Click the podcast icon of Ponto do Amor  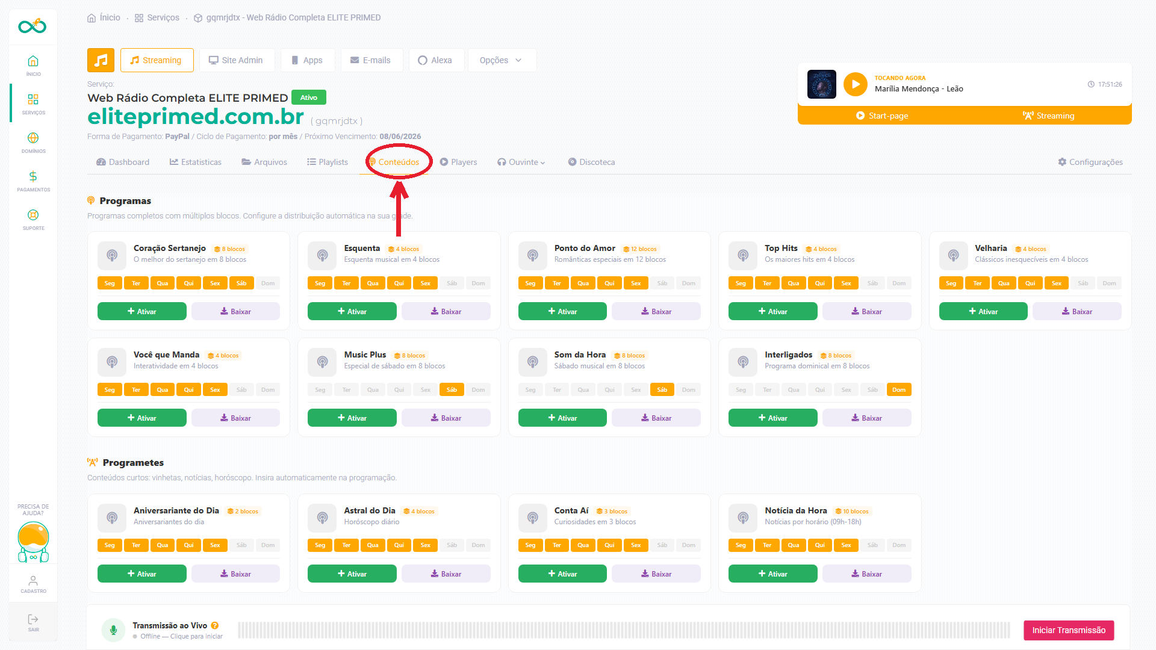pyautogui.click(x=533, y=255)
